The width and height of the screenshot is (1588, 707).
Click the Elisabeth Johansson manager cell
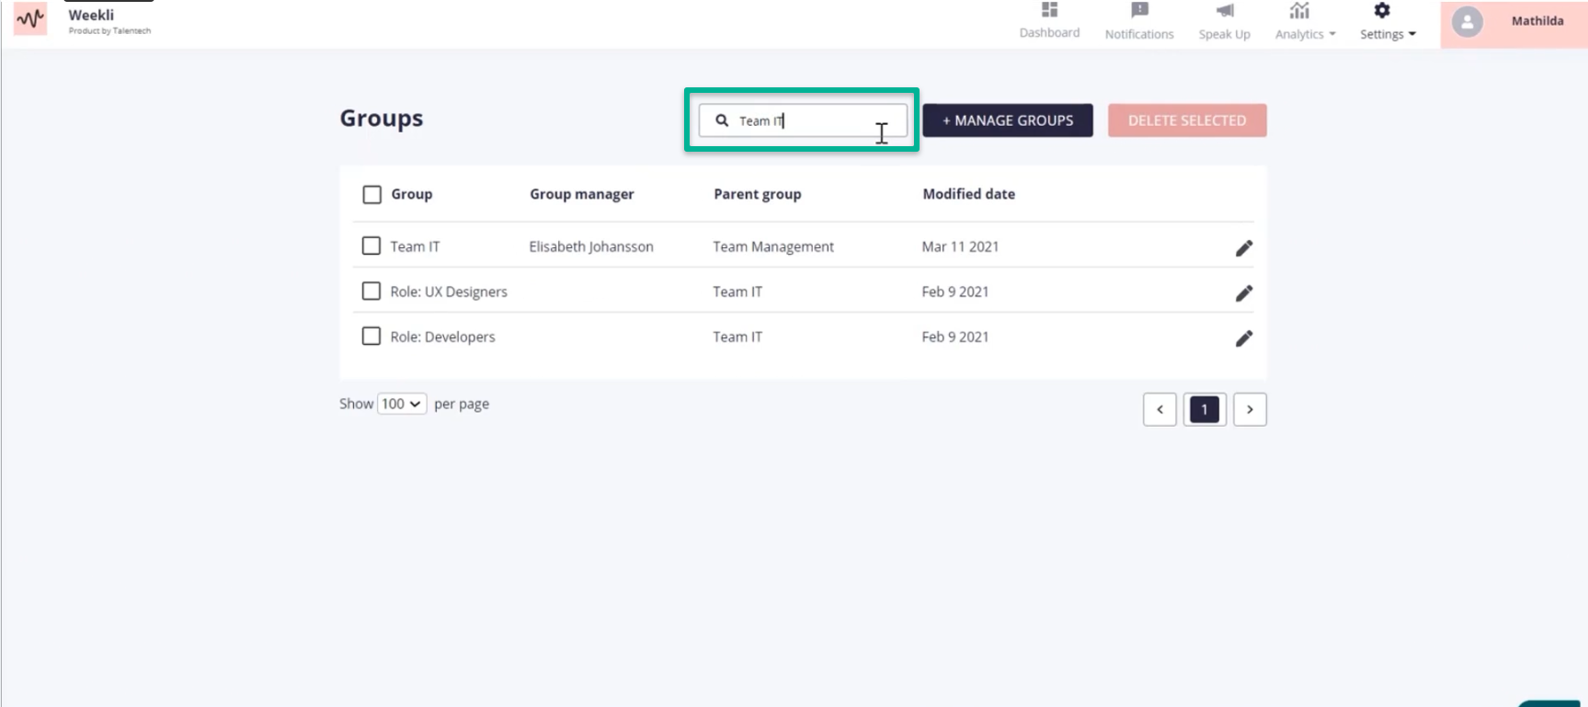click(591, 246)
